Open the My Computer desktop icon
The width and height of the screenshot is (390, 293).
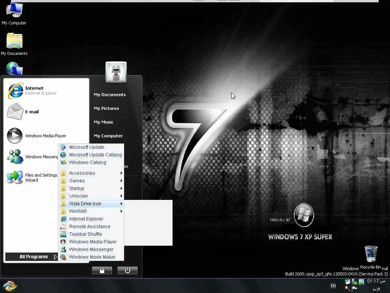coord(14,14)
